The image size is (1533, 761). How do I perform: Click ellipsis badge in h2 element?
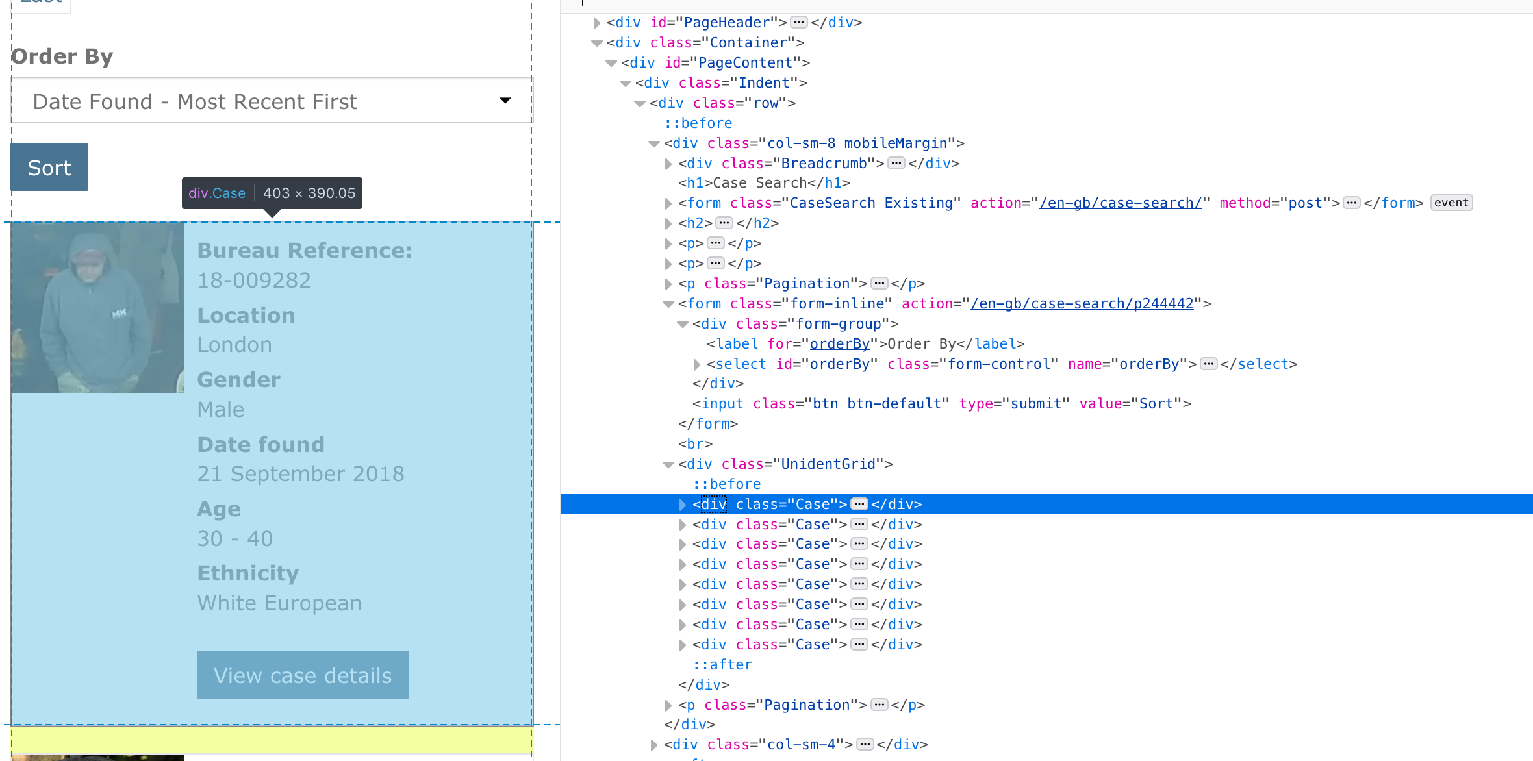click(724, 223)
